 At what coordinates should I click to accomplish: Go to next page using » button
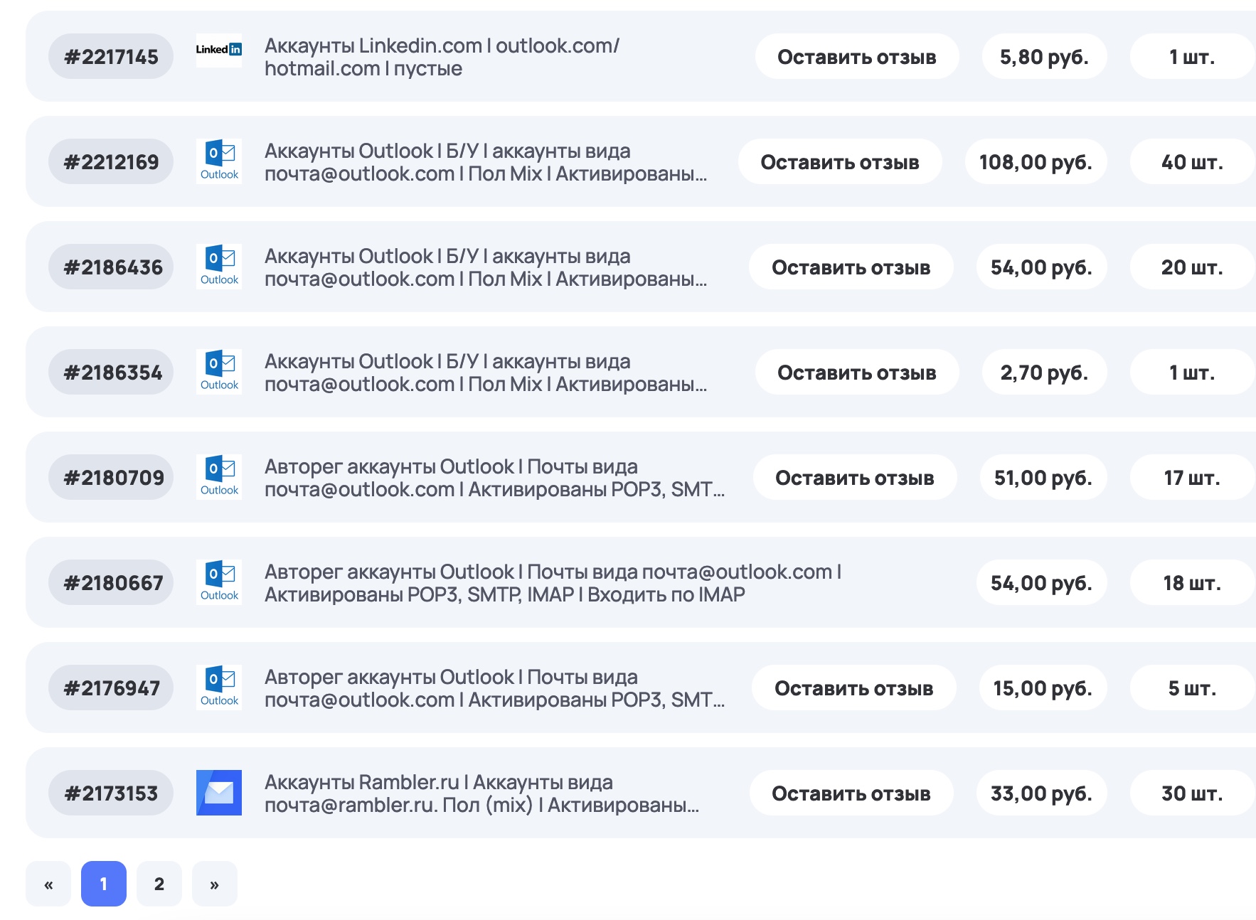215,884
